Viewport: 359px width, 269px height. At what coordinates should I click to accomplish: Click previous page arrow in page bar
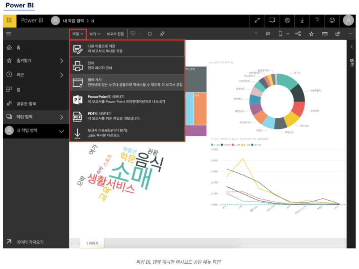point(72,243)
